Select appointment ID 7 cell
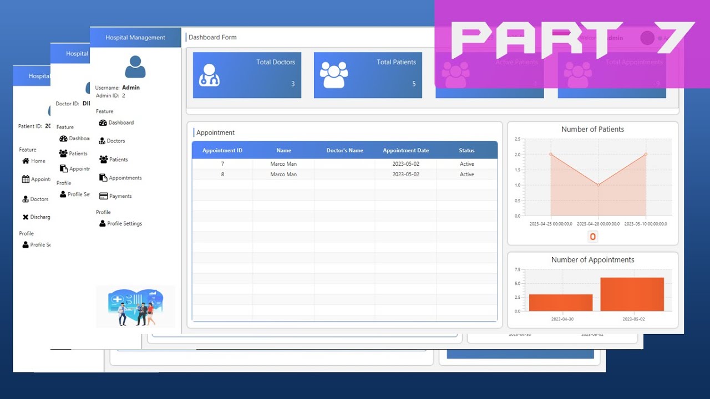The image size is (710, 399). click(222, 164)
